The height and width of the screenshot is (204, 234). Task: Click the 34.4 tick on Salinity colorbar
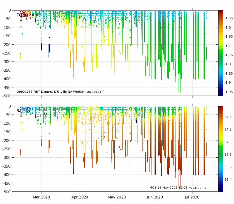coord(228,117)
